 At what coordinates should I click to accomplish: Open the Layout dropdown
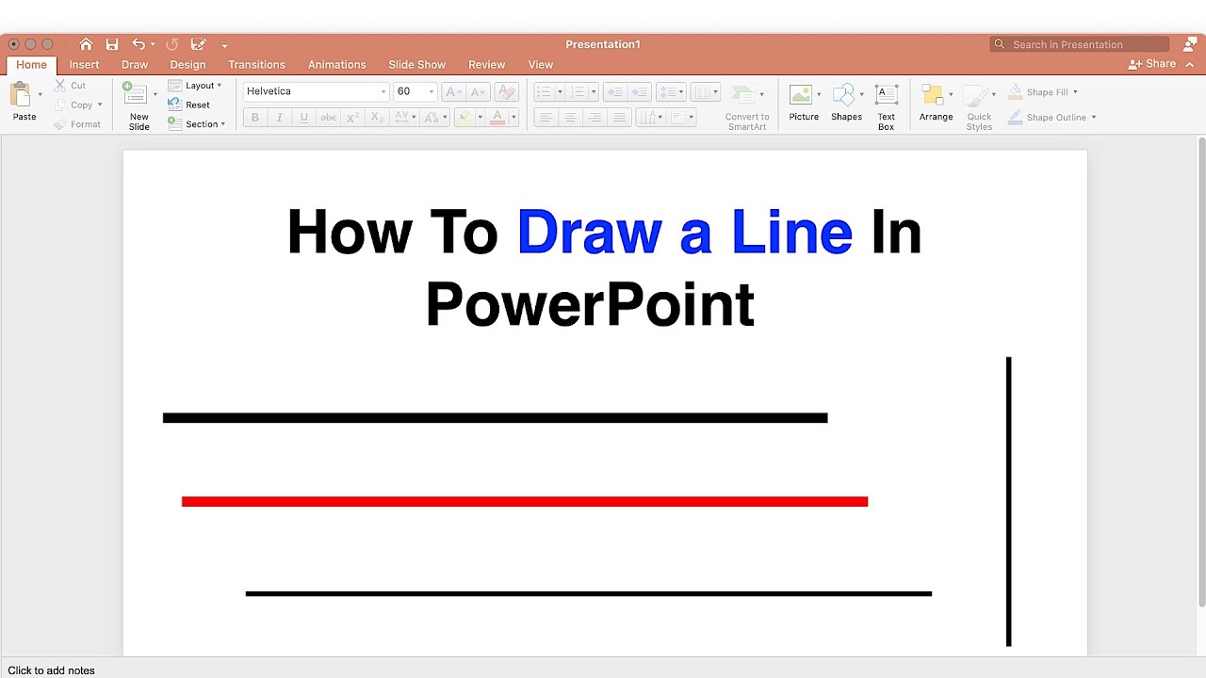(x=195, y=86)
